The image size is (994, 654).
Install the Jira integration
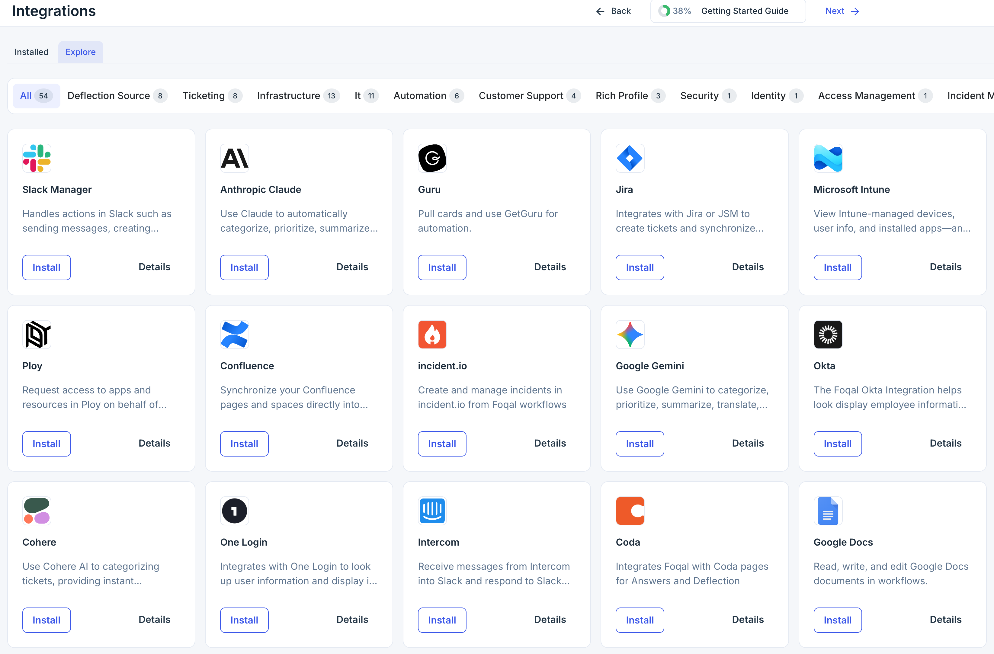(x=640, y=267)
